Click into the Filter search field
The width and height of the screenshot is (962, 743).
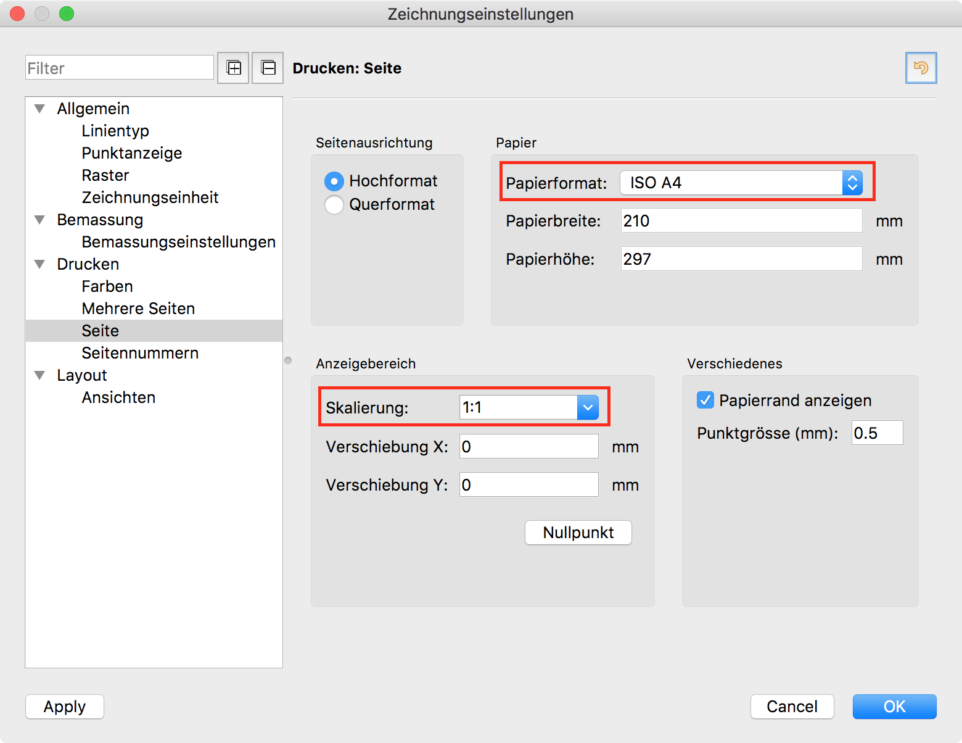pos(120,68)
